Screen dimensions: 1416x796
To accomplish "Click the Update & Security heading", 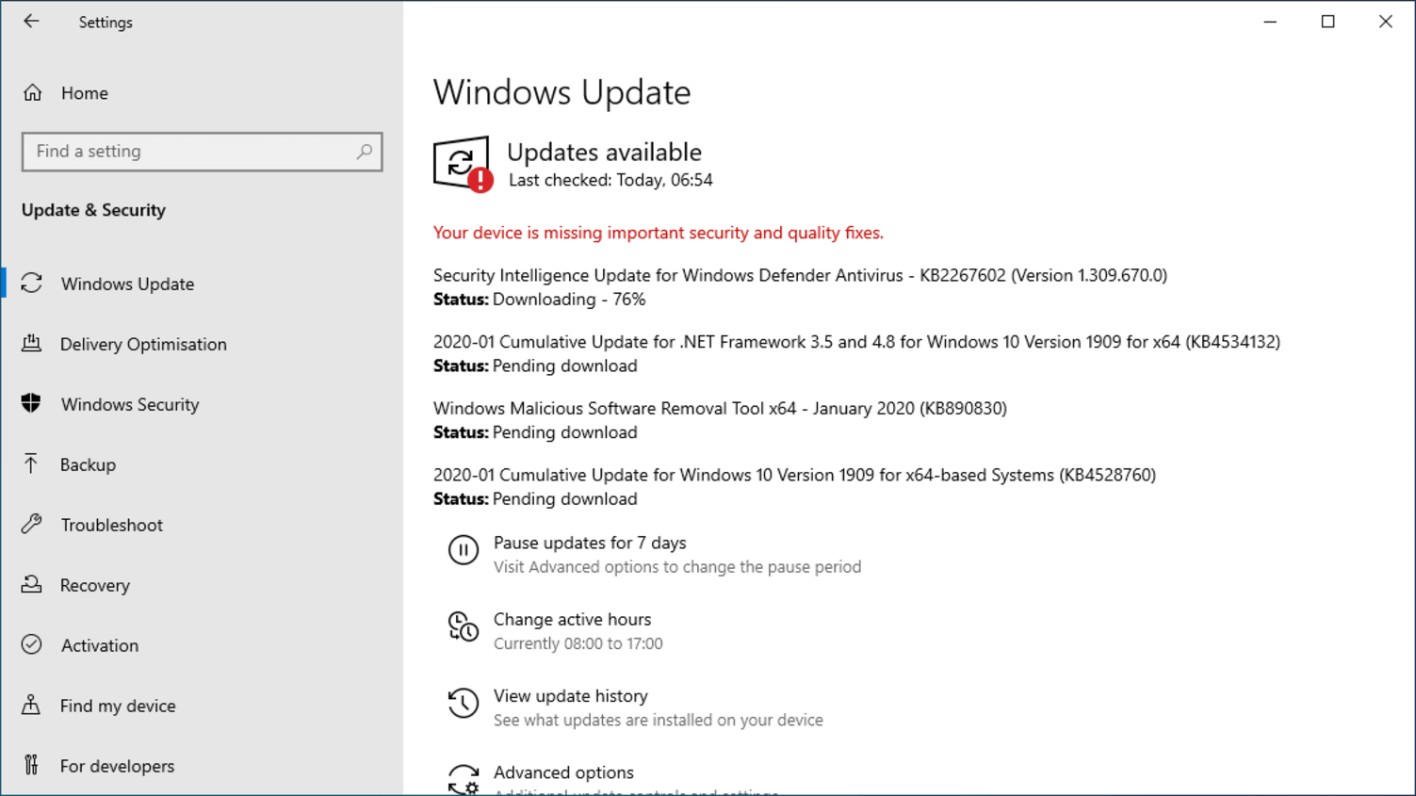I will (93, 210).
